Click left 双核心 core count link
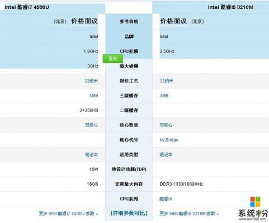The image size is (269, 223). tap(91, 125)
